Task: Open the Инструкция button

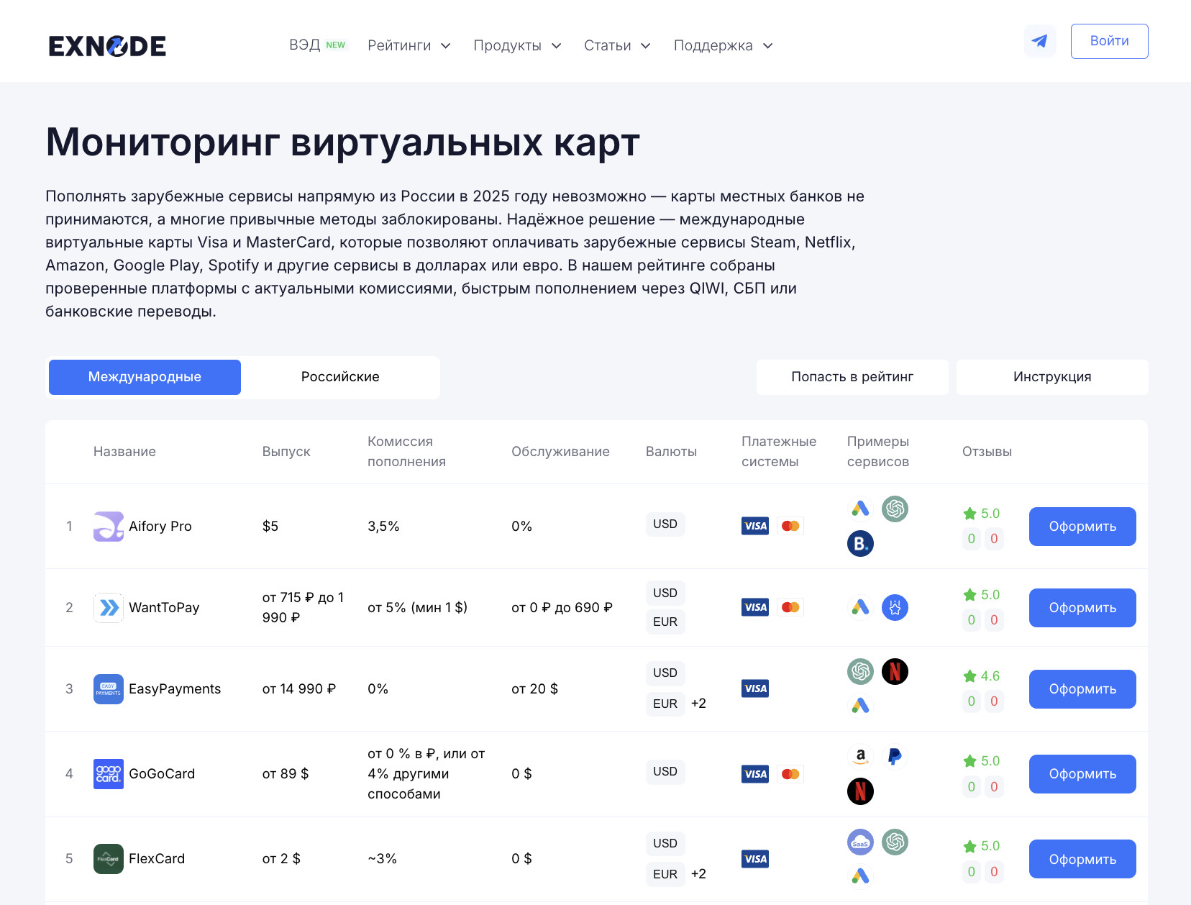Action: pos(1052,377)
